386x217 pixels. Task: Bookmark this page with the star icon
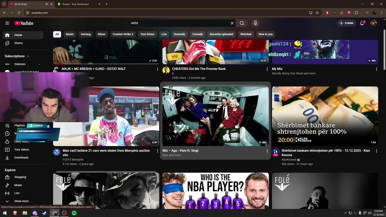tap(317, 13)
